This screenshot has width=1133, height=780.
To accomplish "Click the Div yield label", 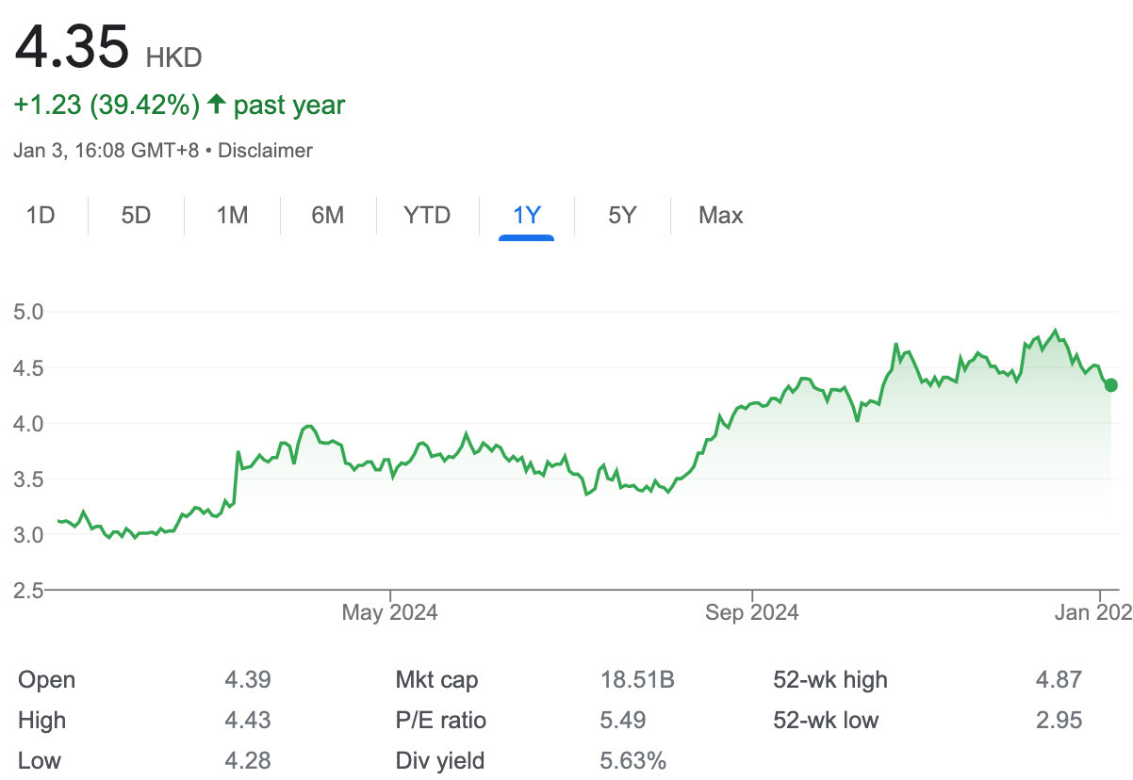I will [440, 760].
